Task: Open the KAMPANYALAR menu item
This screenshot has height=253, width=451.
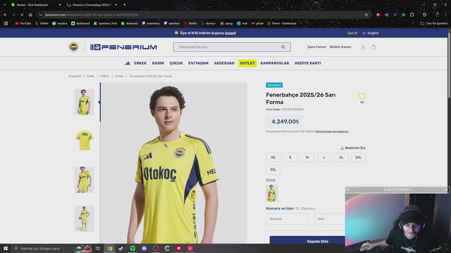Action: pos(275,63)
